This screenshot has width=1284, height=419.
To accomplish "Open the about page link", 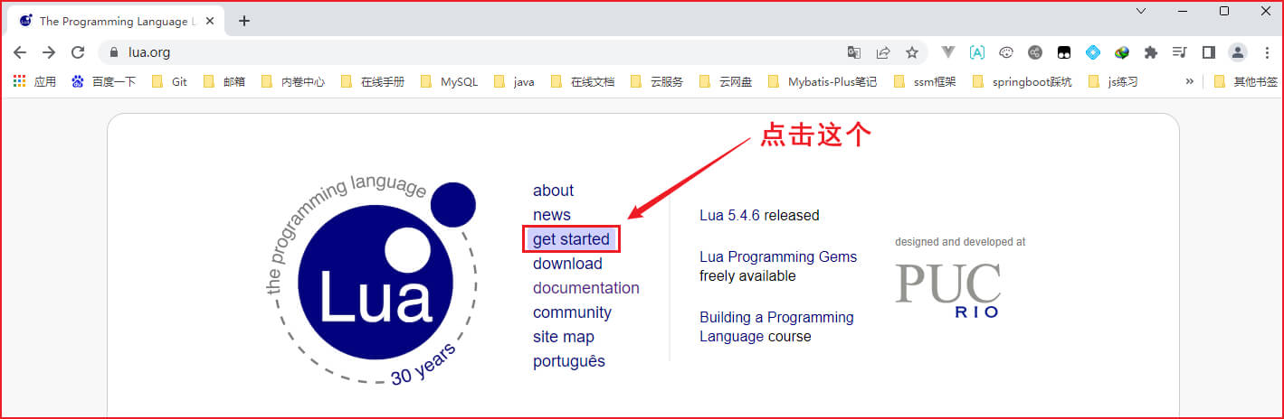I will [553, 191].
